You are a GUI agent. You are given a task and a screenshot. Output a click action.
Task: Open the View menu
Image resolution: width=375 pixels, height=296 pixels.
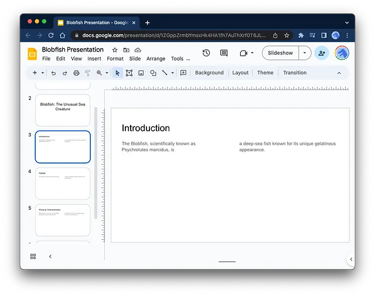click(76, 59)
